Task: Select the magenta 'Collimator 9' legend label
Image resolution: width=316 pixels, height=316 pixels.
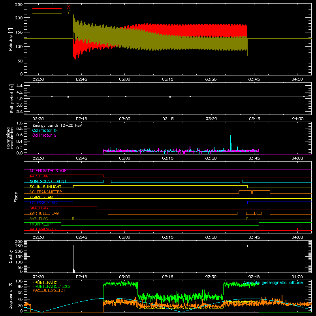Action: [44, 135]
